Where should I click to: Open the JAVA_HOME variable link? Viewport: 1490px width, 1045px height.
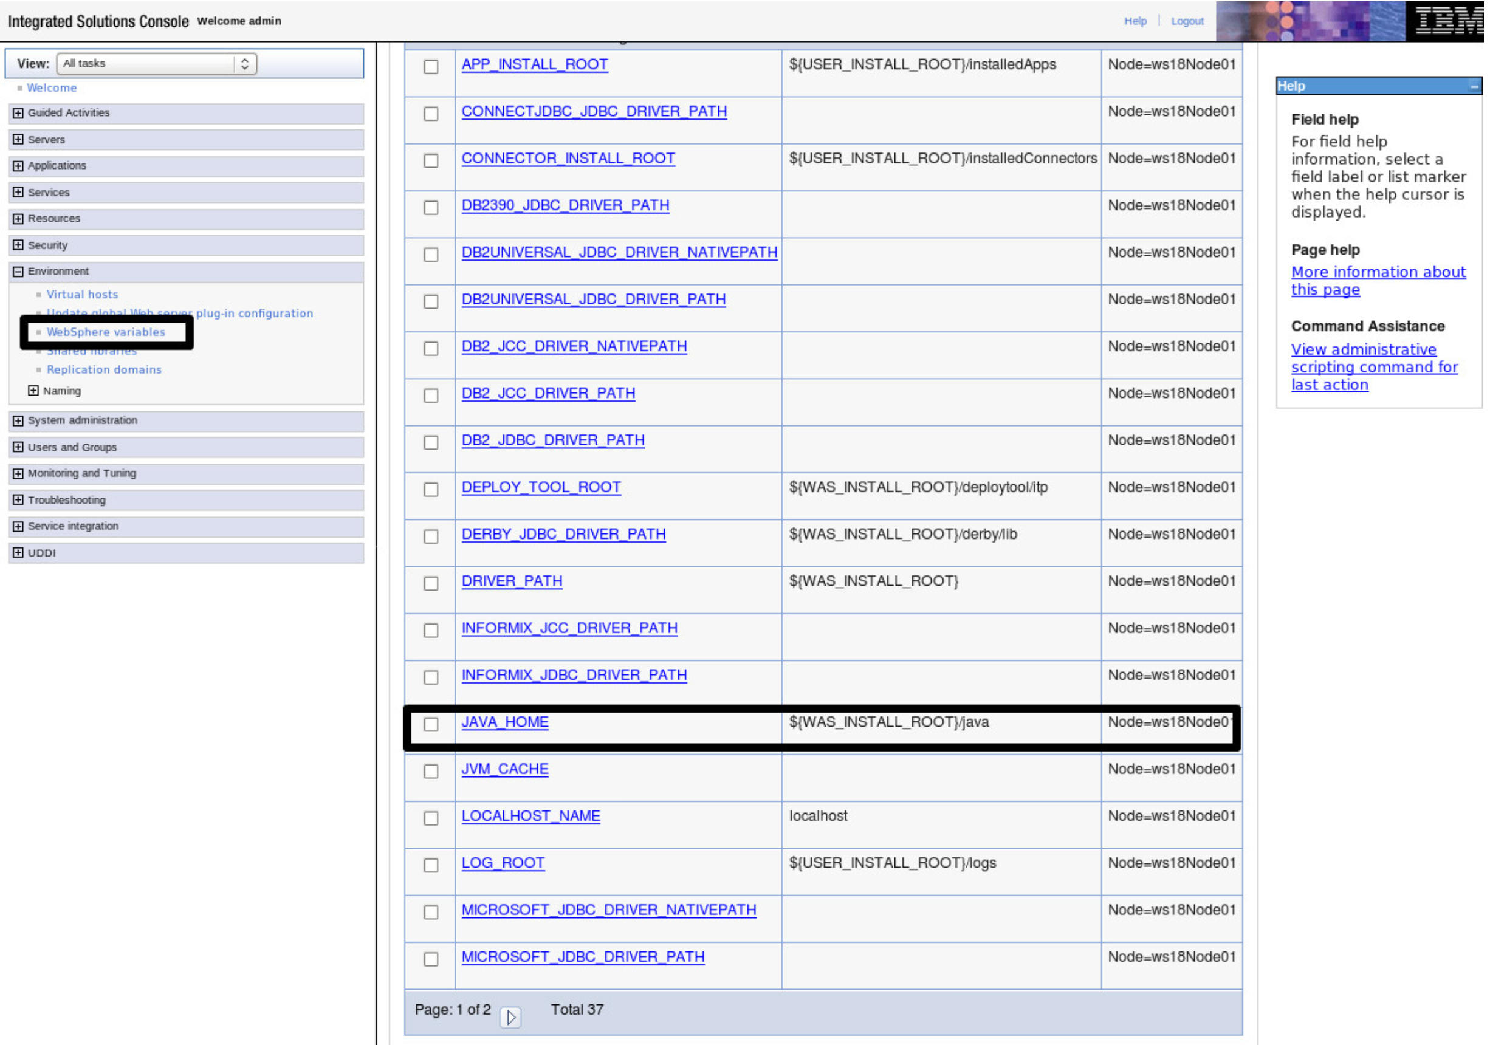tap(505, 722)
